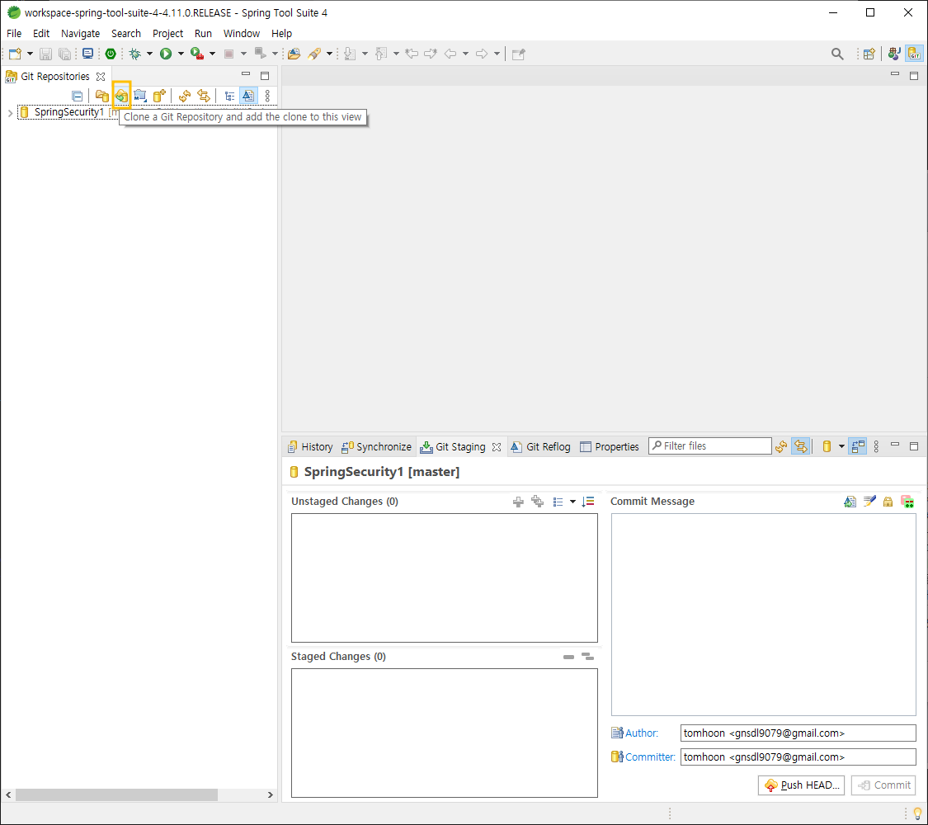Viewport: 928px width, 825px height.
Task: Toggle Hierarchical Branch Layout icon
Action: click(229, 95)
